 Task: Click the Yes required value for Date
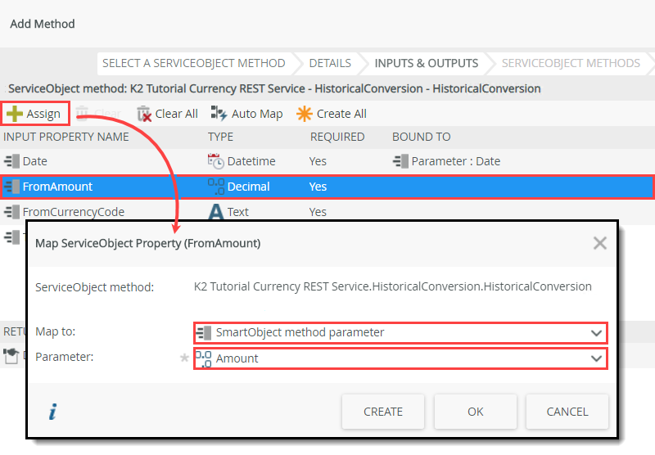pos(318,161)
